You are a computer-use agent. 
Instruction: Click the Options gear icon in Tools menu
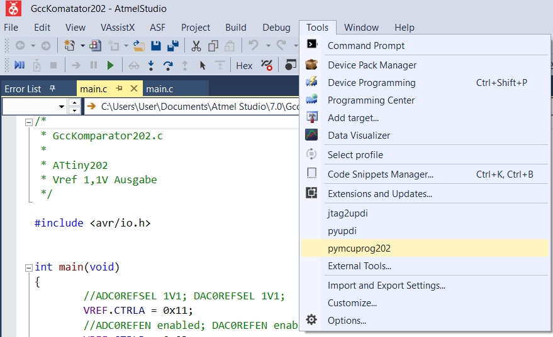coord(311,320)
